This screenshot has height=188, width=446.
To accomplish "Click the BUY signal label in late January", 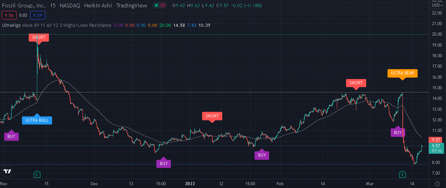I will pyautogui.click(x=262, y=155).
